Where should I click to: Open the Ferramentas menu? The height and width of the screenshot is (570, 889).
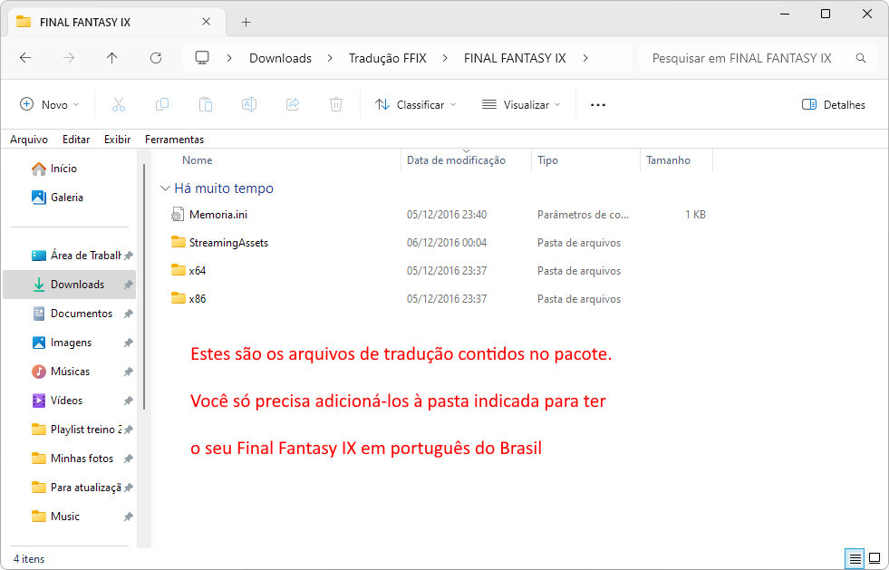tap(175, 139)
